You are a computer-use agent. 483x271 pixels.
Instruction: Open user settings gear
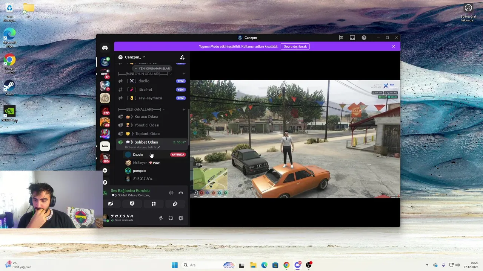coord(181,218)
